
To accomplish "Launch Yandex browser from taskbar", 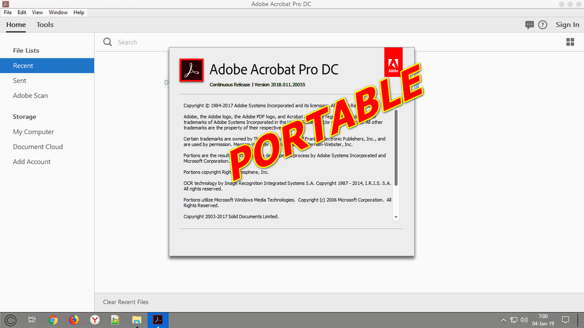I will click(x=95, y=320).
